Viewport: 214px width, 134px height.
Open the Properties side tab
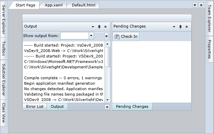click(x=209, y=49)
